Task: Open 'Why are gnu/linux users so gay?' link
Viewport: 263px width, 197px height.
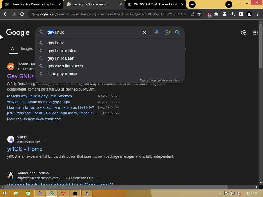Action: (39, 102)
